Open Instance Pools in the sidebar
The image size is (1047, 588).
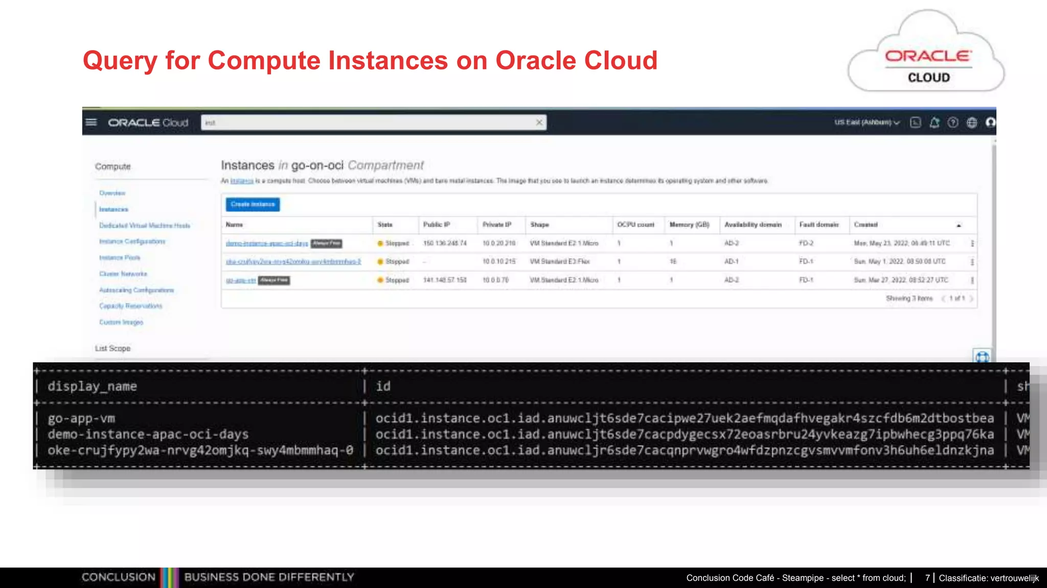(x=120, y=258)
